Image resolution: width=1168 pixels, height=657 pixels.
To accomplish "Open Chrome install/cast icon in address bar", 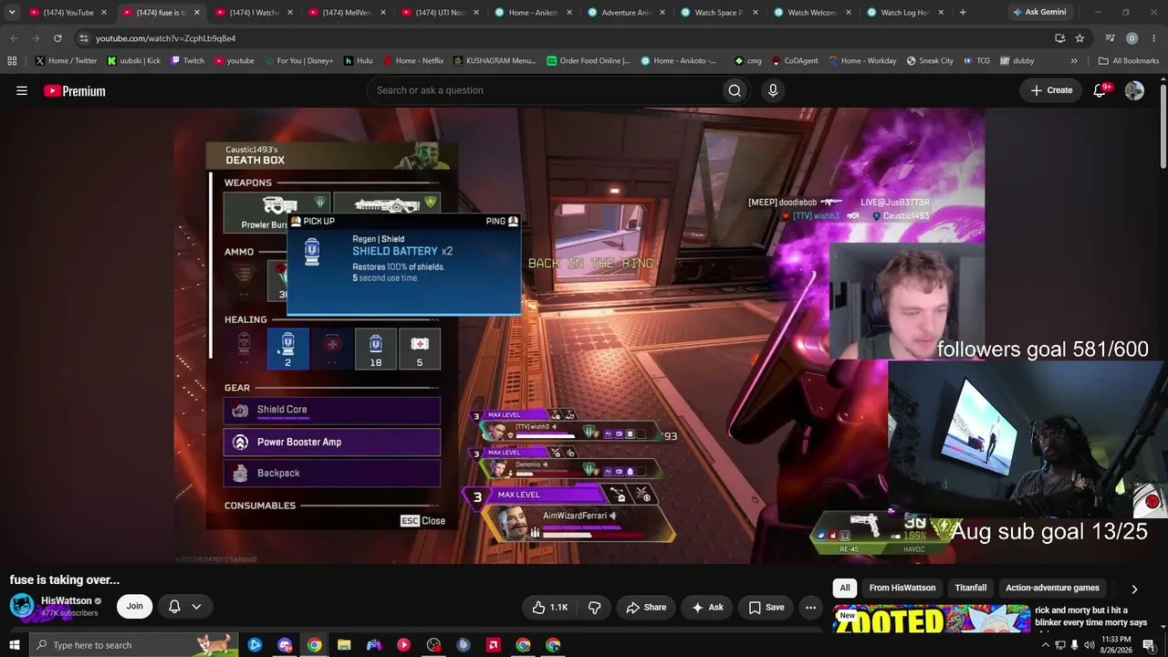I will pyautogui.click(x=1059, y=38).
